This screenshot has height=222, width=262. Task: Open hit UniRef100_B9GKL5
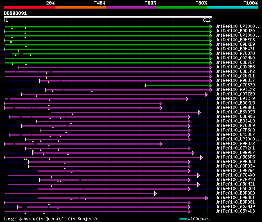[235, 103]
